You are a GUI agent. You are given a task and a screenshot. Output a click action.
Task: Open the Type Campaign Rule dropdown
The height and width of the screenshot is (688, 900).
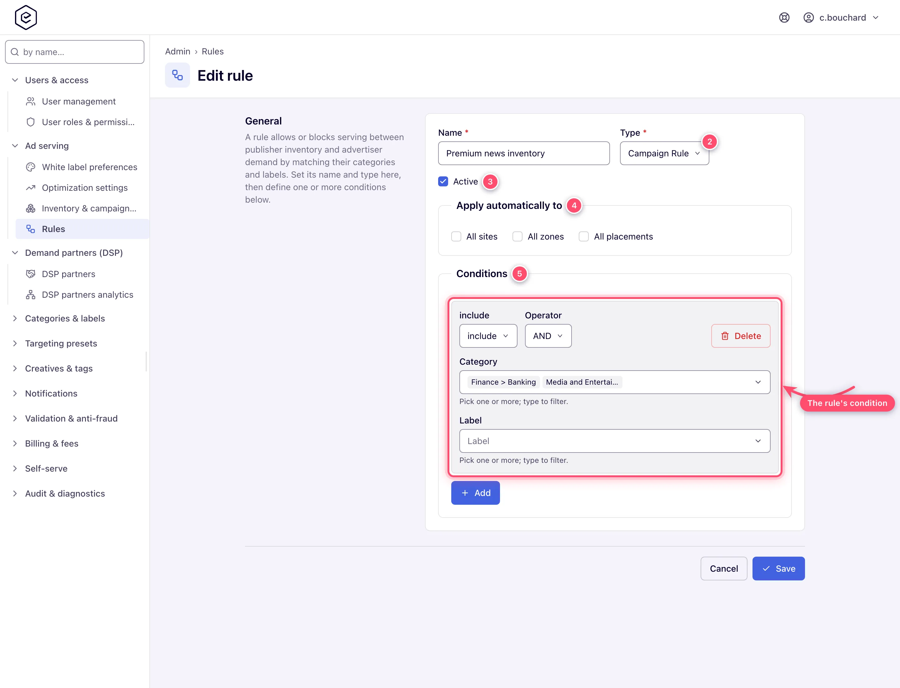pos(664,154)
